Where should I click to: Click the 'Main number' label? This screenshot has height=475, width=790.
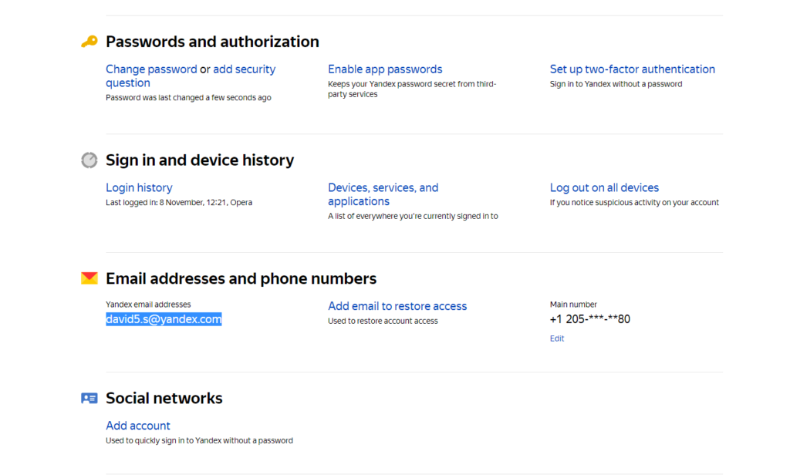[573, 305]
